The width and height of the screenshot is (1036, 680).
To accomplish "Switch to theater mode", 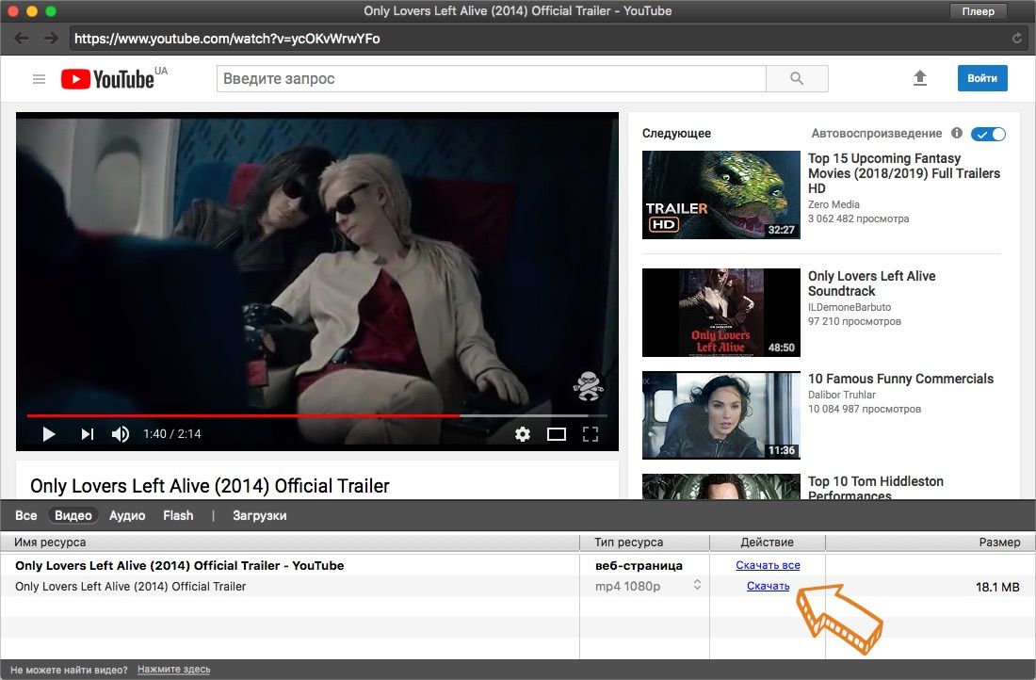I will pyautogui.click(x=557, y=434).
